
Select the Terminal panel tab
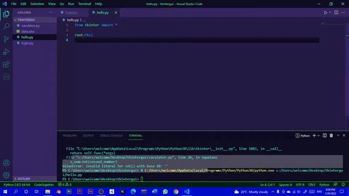(x=135, y=136)
